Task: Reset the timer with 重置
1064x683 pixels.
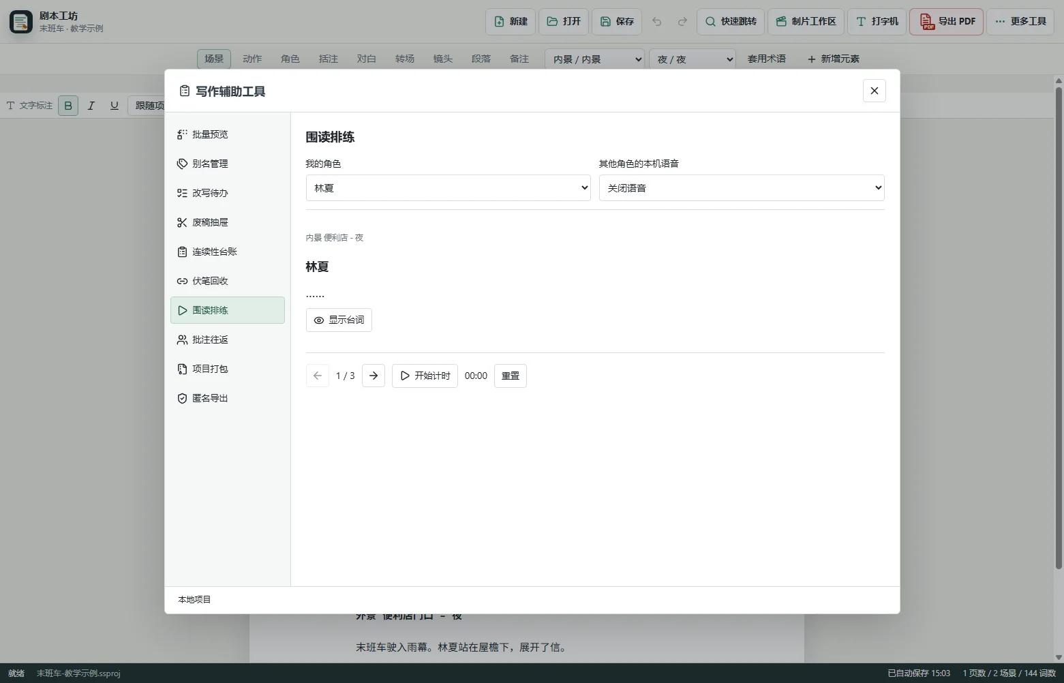Action: tap(511, 376)
